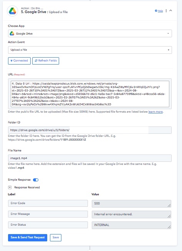The width and height of the screenshot is (182, 251).
Task: Click the File Name field with image1.mp4
Action: click(x=90, y=158)
